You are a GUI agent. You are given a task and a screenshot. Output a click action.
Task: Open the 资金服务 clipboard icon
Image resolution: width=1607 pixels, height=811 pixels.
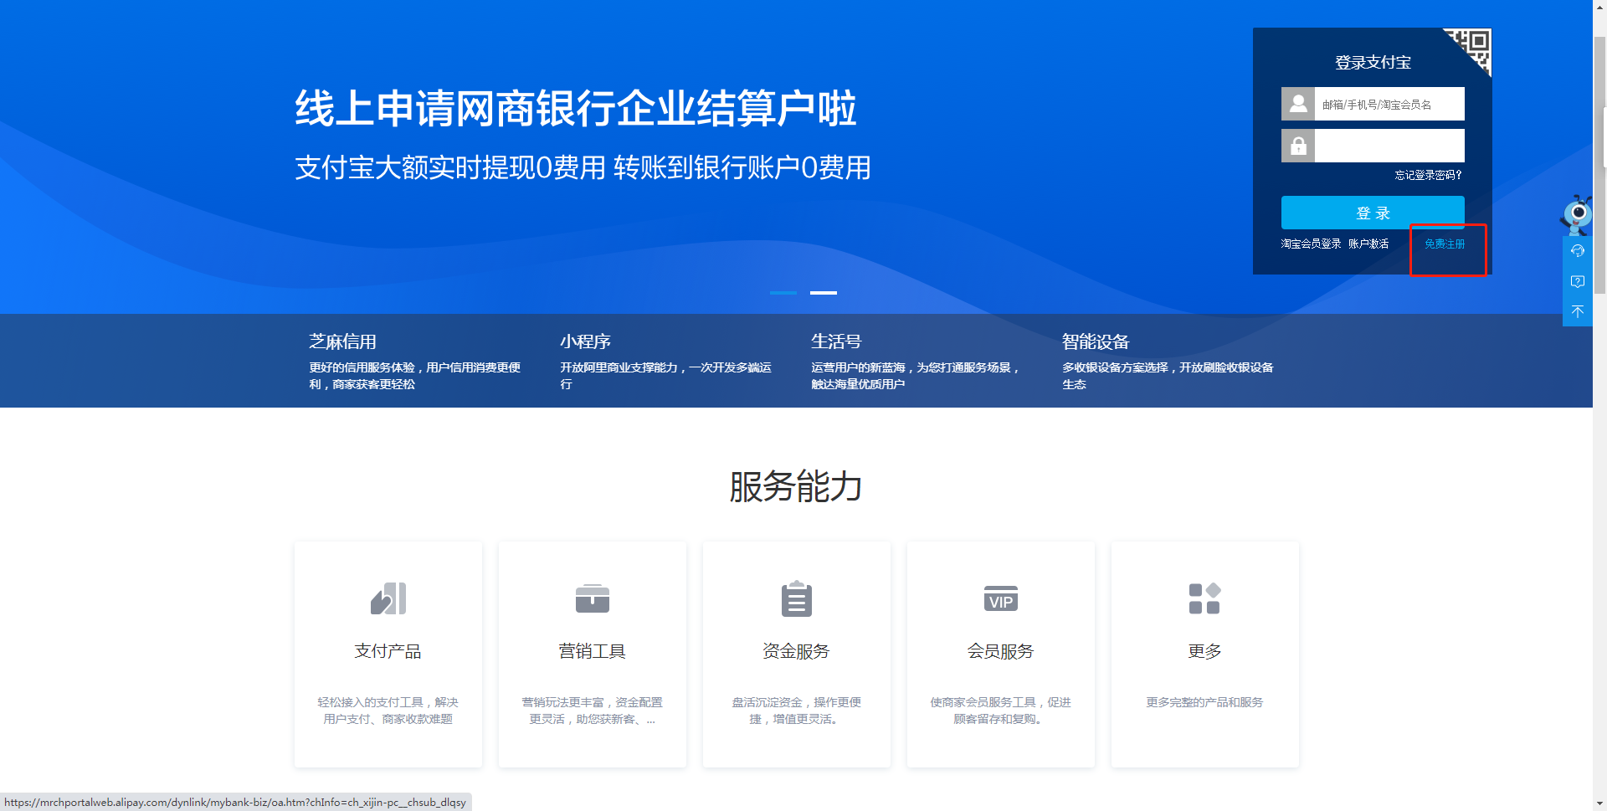pyautogui.click(x=797, y=598)
